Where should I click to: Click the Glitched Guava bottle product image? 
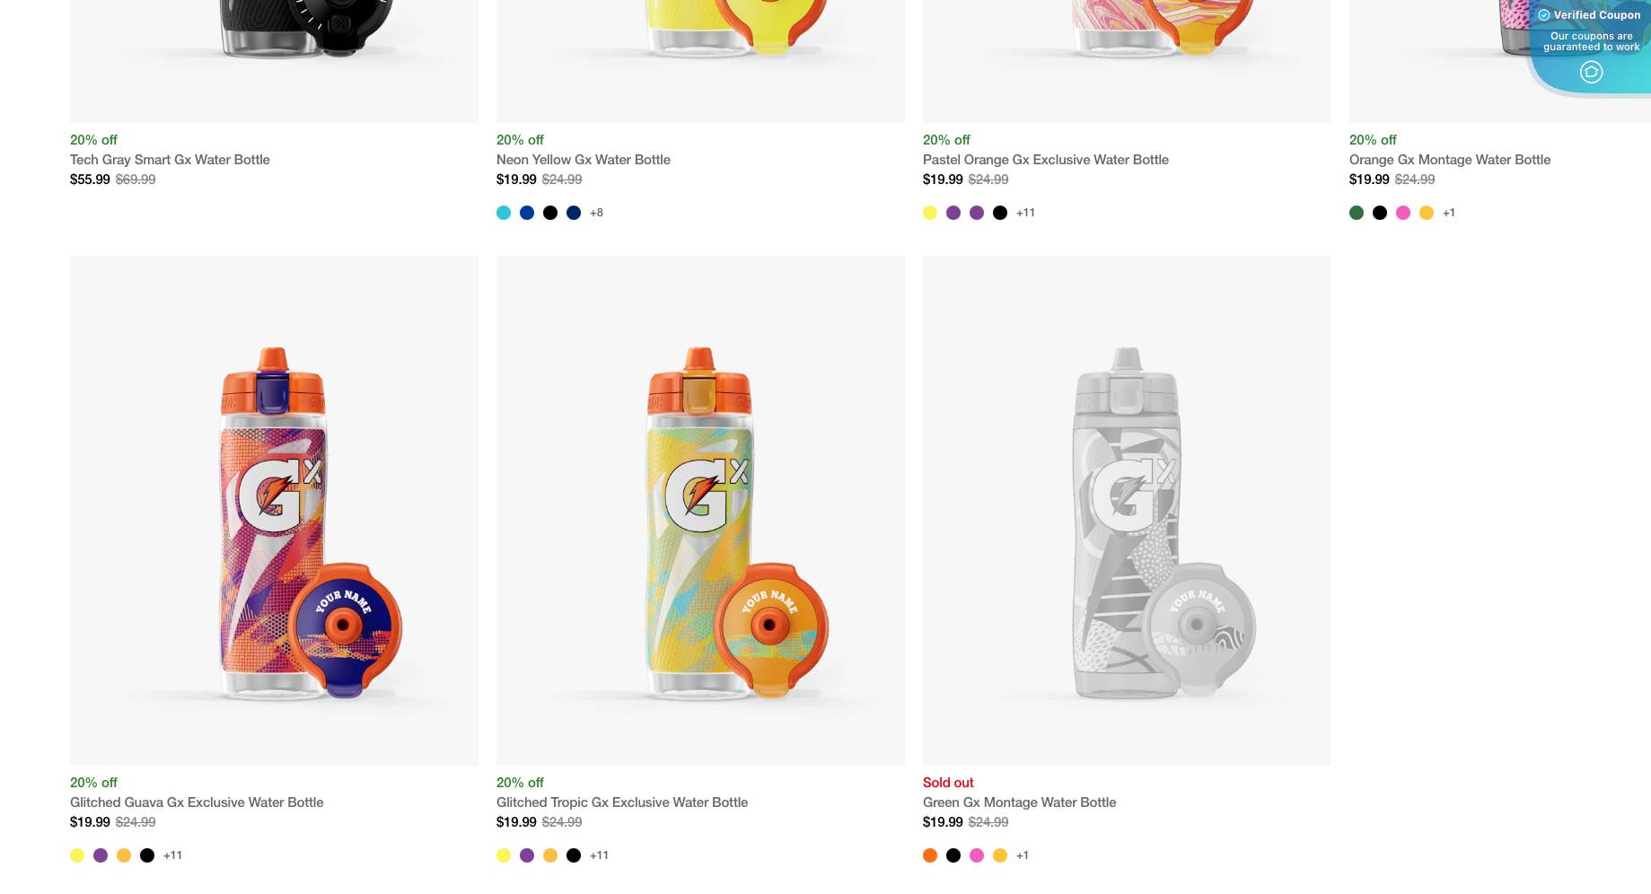coord(274,511)
